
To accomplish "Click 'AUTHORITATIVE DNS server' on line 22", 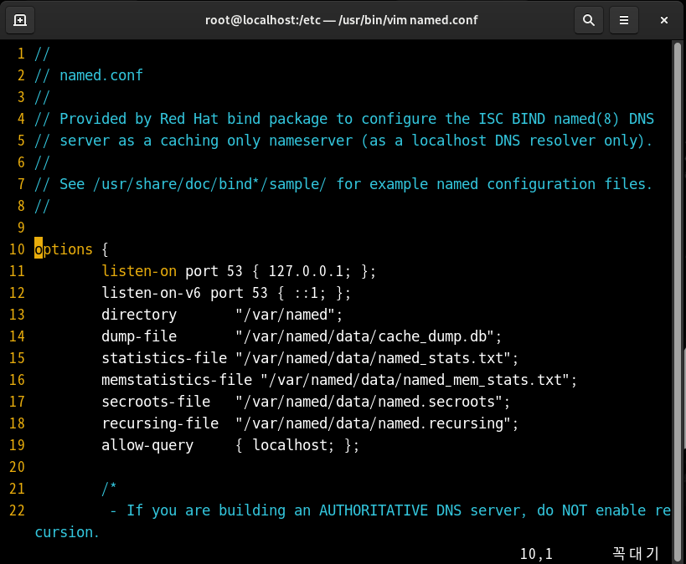I will tap(423, 510).
